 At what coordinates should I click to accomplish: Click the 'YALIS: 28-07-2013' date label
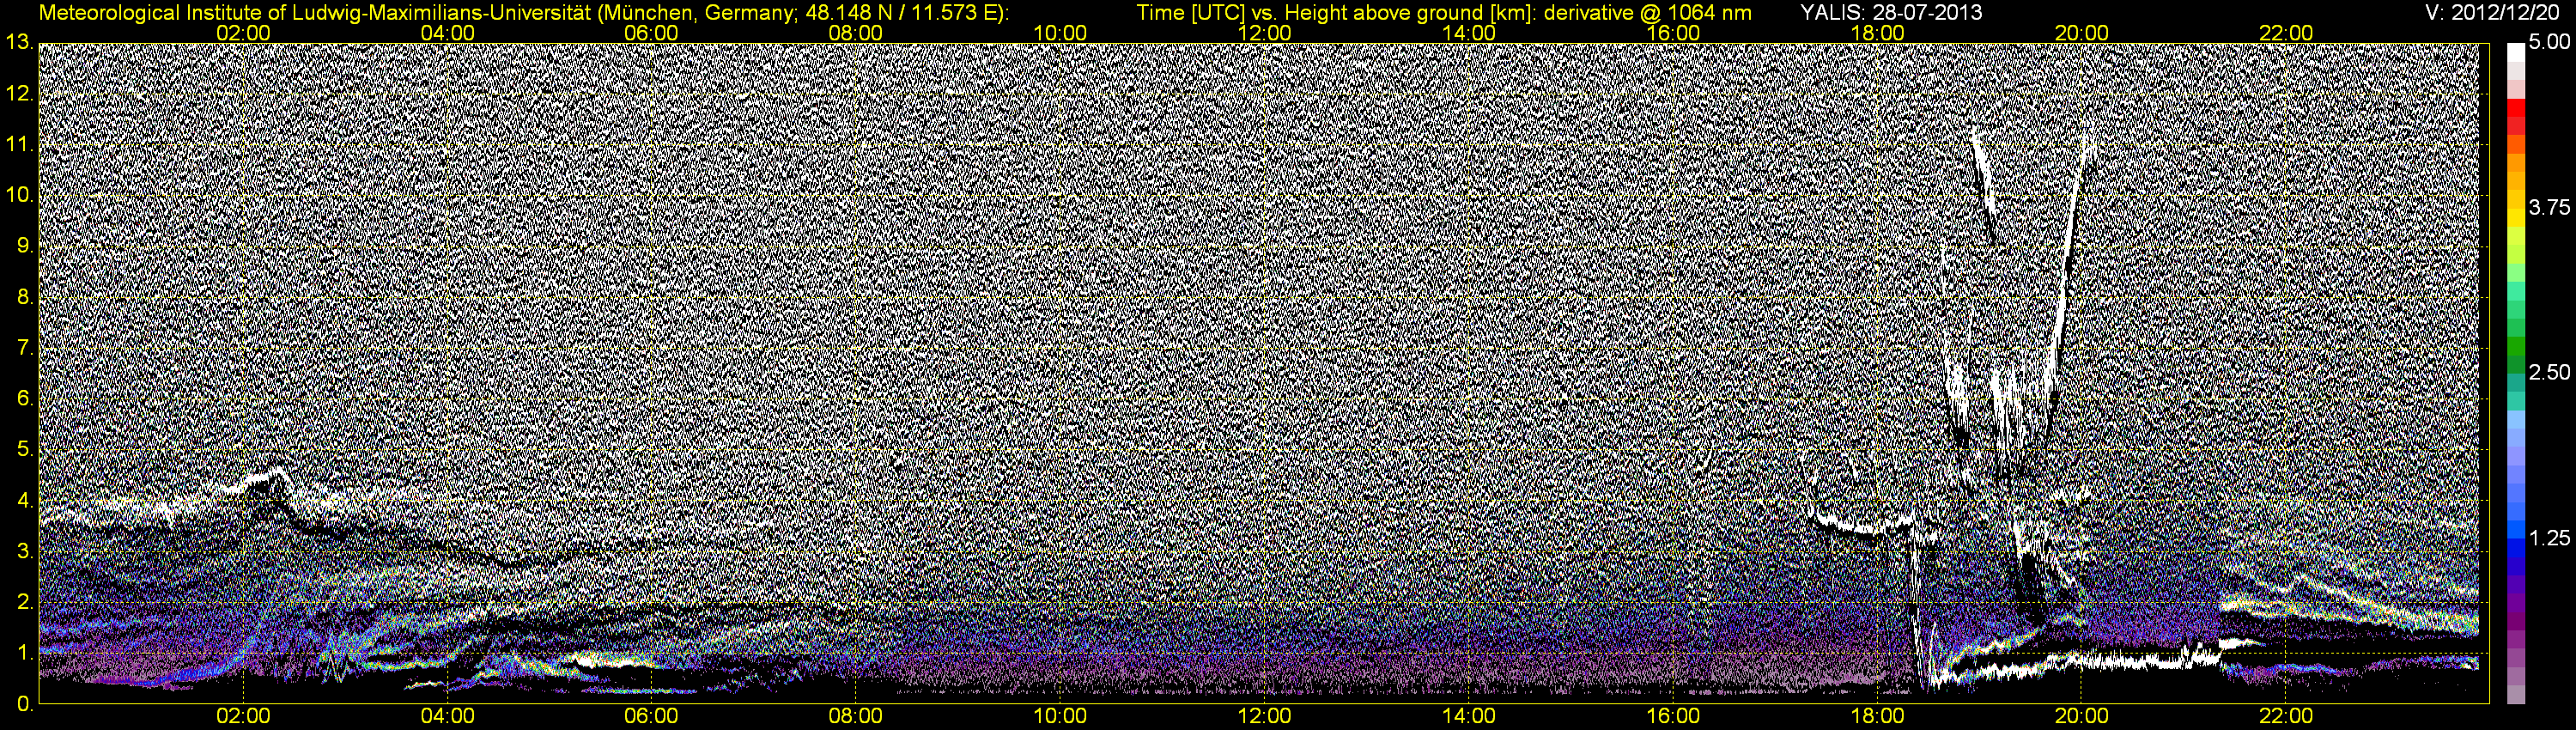coord(1891,12)
